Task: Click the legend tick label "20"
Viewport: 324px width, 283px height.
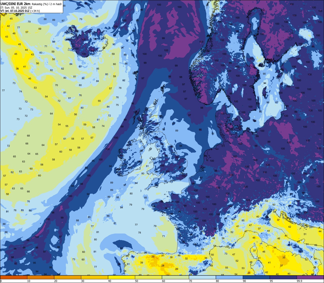Action: [56, 281]
